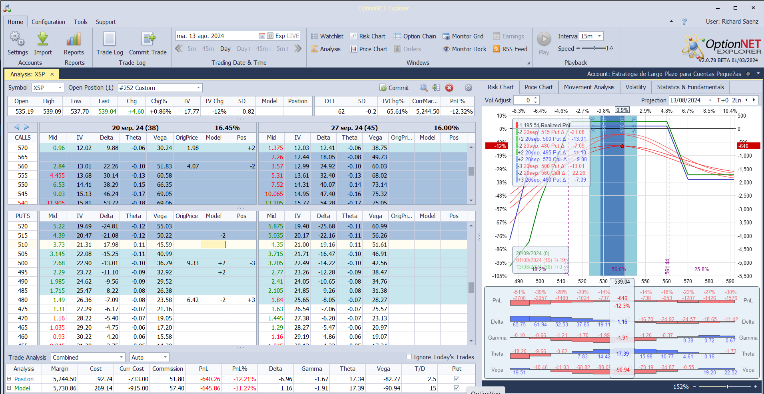
Task: Open the Settings gear icon
Action: pos(17,39)
